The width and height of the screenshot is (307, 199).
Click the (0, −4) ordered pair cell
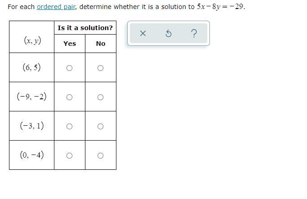point(31,155)
